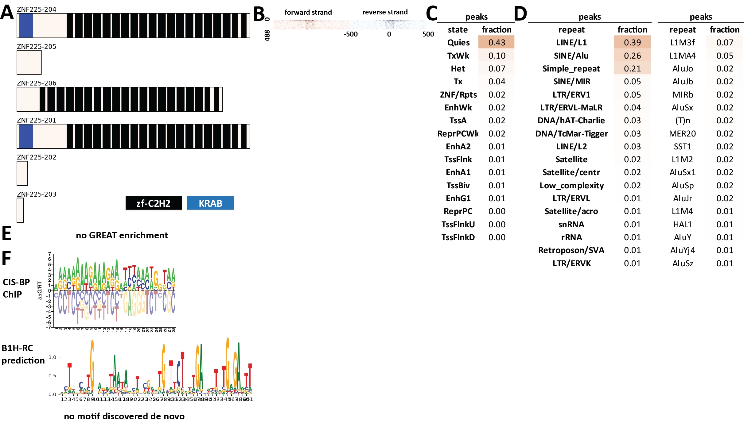Click the ZNF225-206 isoform label
This screenshot has height=423, width=744.
coord(37,83)
